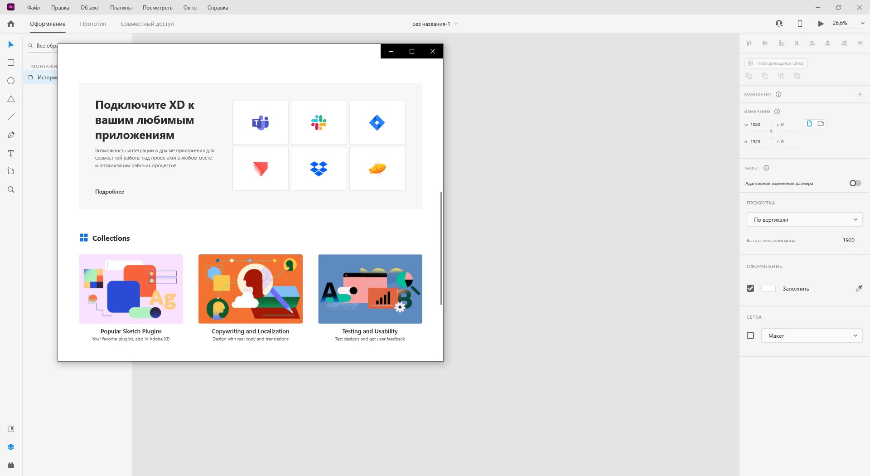Select the Select (arrow) tool
This screenshot has width=870, height=476.
pos(11,44)
